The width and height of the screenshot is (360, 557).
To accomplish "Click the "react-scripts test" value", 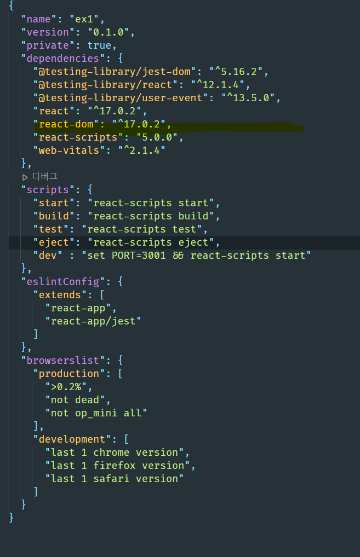I will [x=142, y=229].
